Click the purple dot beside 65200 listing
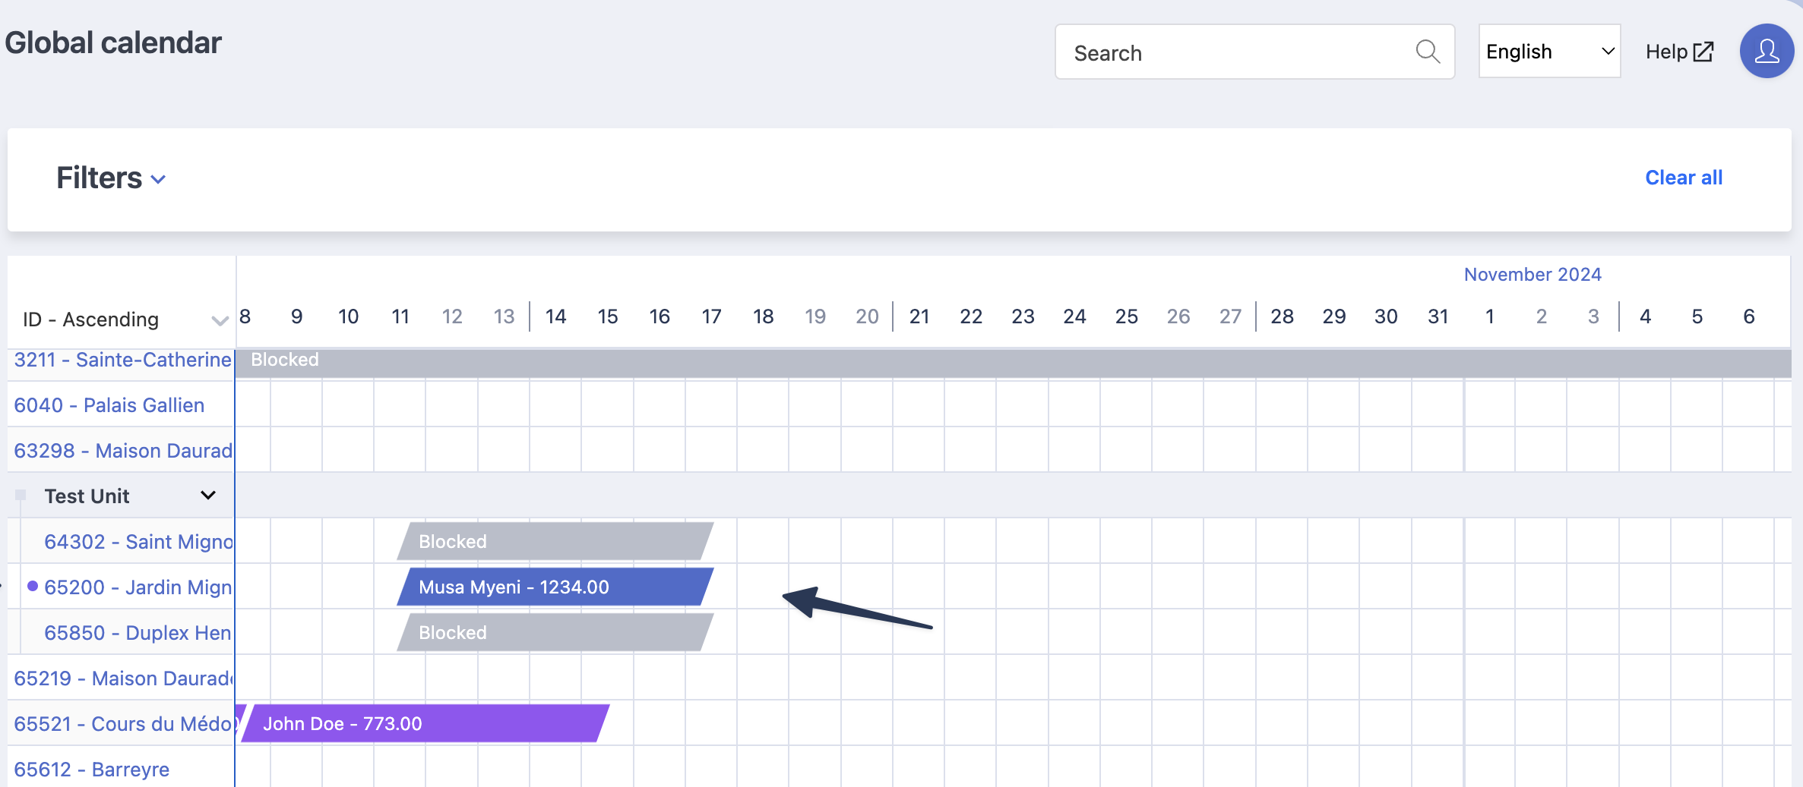The height and width of the screenshot is (787, 1803). click(x=33, y=586)
